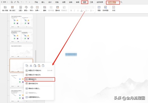Switch to the Animation (动画) tab
The width and height of the screenshot is (148, 103).
[64, 2]
